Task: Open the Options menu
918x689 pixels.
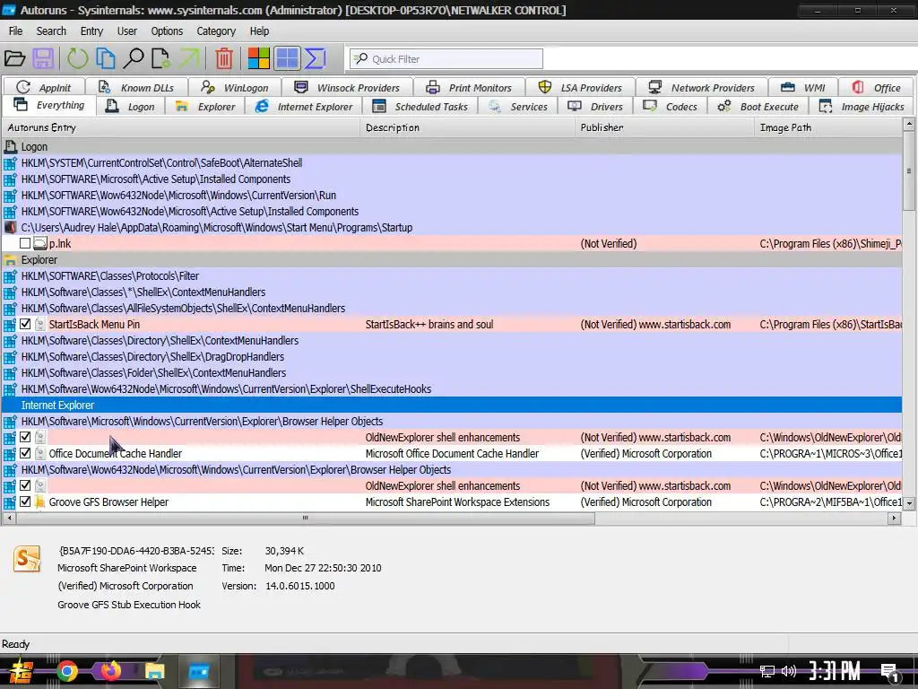Action: pyautogui.click(x=167, y=31)
